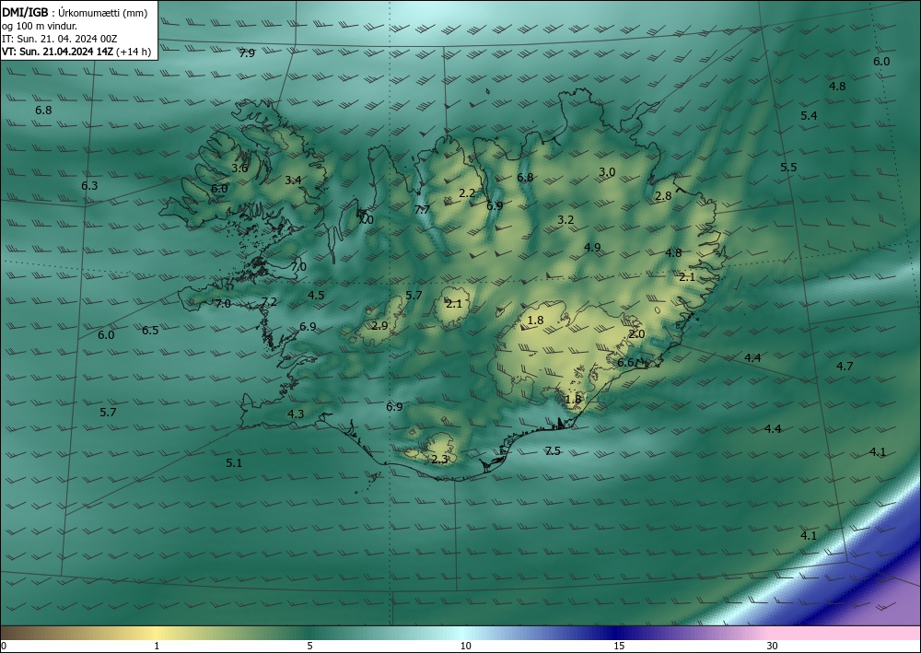This screenshot has height=653, width=921.
Task: Click the '(+14 h)' forecast offset text
Action: (134, 52)
